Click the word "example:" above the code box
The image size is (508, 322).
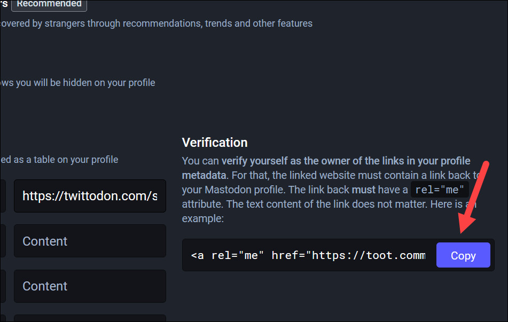pos(203,218)
